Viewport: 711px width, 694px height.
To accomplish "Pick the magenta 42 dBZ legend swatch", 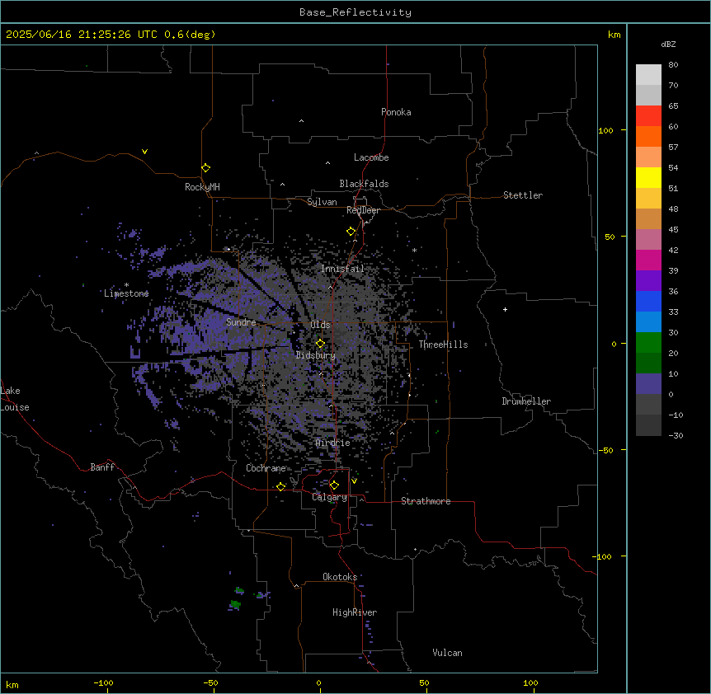I will pos(648,260).
